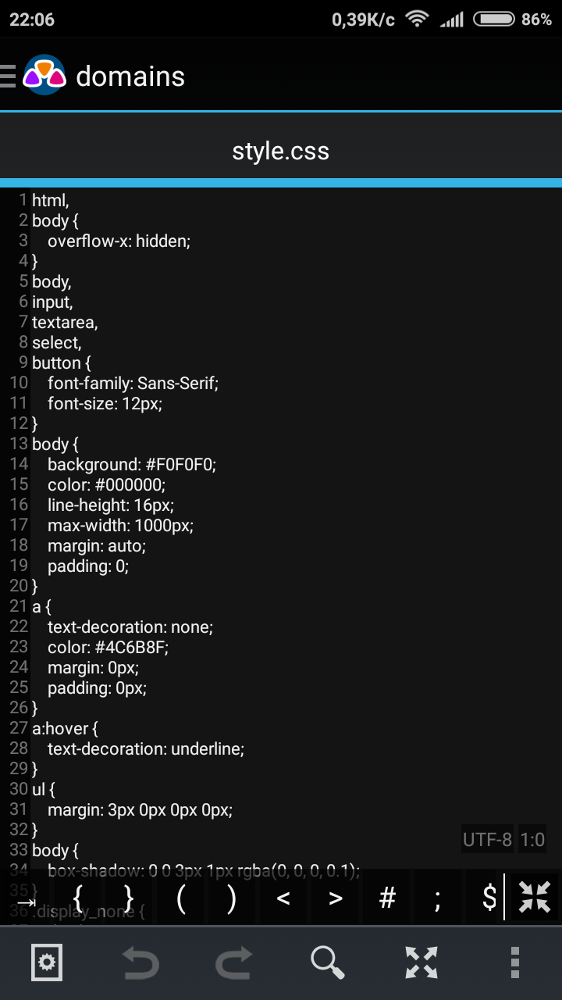The width and height of the screenshot is (562, 1000).
Task: Undo the last edit
Action: pos(140,962)
